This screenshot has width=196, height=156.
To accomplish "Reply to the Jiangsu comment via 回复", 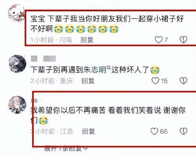I will 89,131.
